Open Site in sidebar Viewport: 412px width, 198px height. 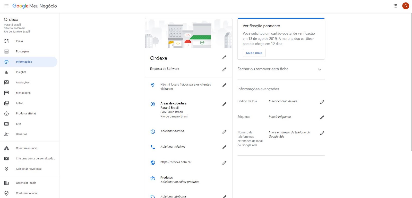point(29,124)
